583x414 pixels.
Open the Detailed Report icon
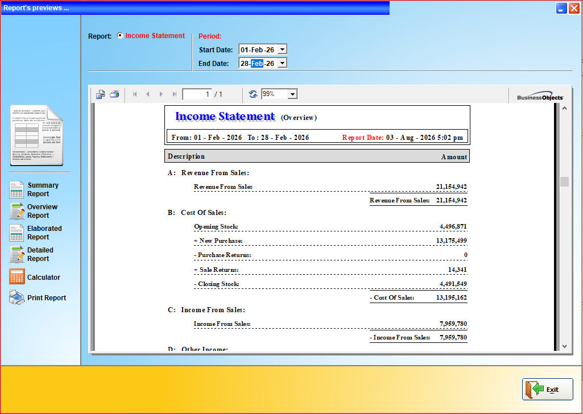[x=16, y=254]
